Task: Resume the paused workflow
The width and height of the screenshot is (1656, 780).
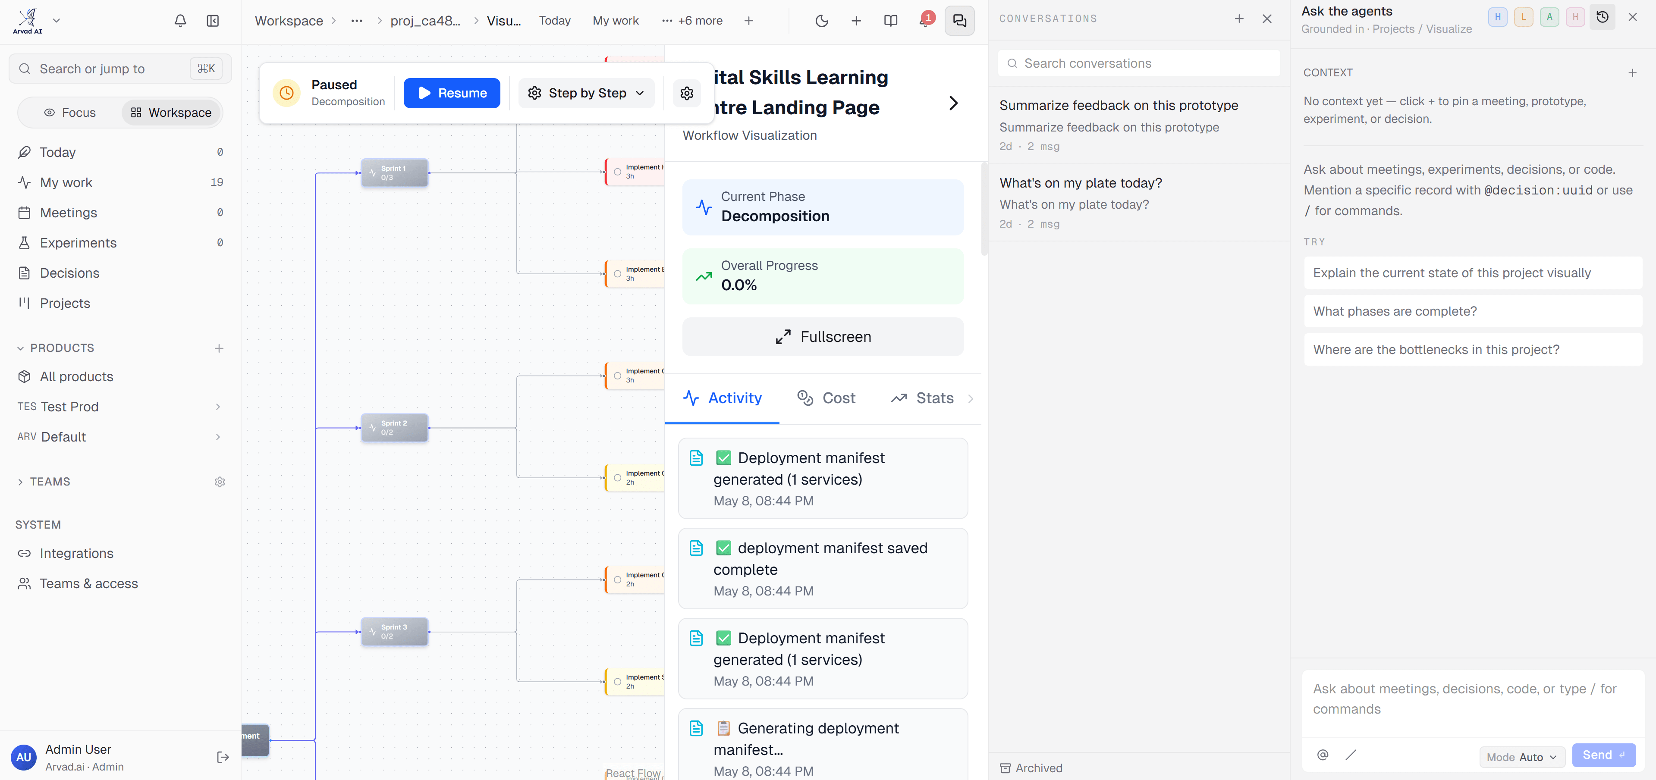Action: click(451, 93)
